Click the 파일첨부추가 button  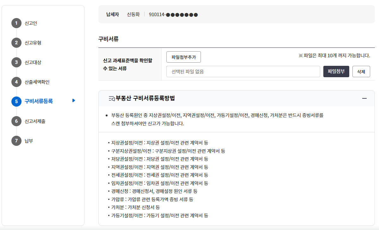point(183,57)
